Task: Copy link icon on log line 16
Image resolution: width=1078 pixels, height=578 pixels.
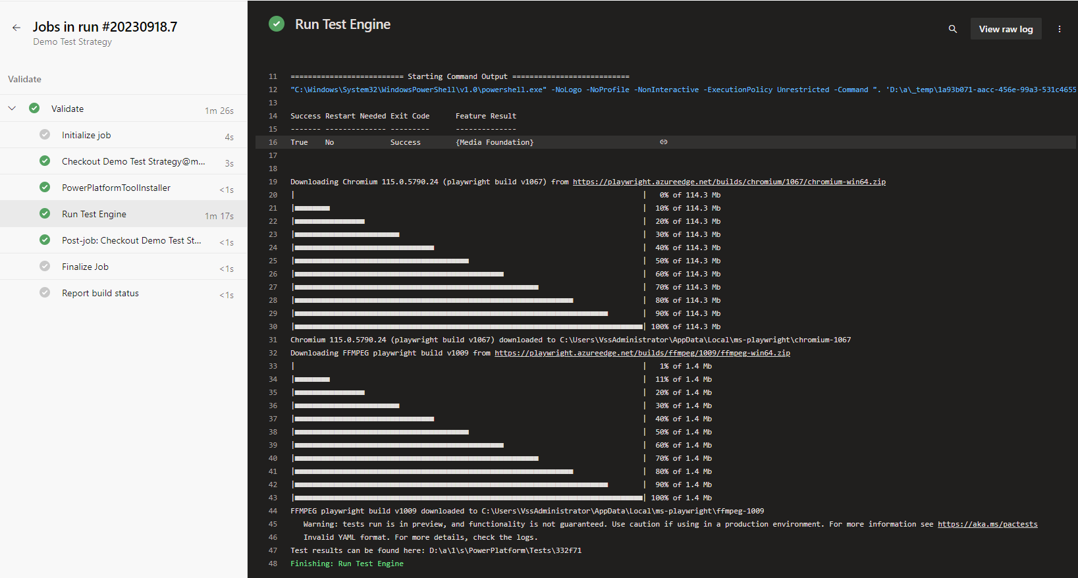Action: (x=664, y=142)
